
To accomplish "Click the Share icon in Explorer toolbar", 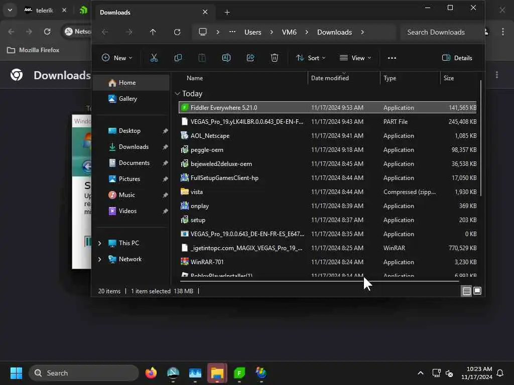I will click(x=250, y=58).
